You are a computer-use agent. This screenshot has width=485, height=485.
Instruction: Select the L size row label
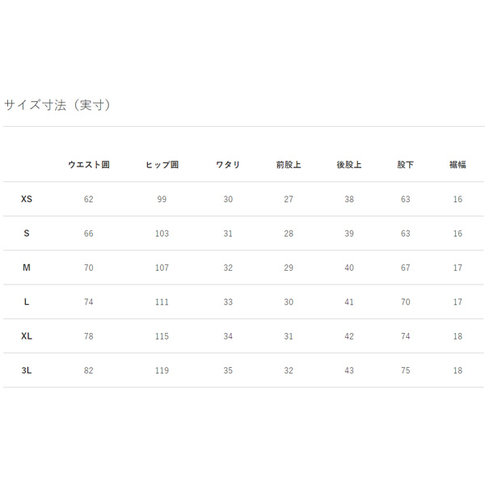(27, 302)
